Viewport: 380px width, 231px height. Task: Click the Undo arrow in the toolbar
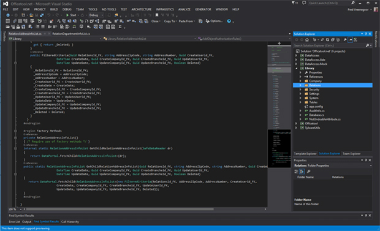pos(49,15)
